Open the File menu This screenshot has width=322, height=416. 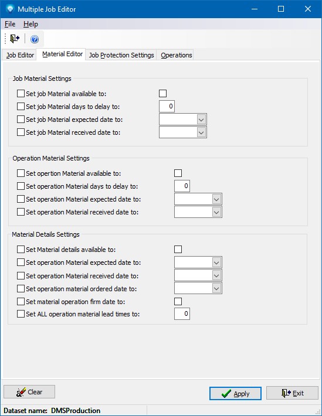10,24
